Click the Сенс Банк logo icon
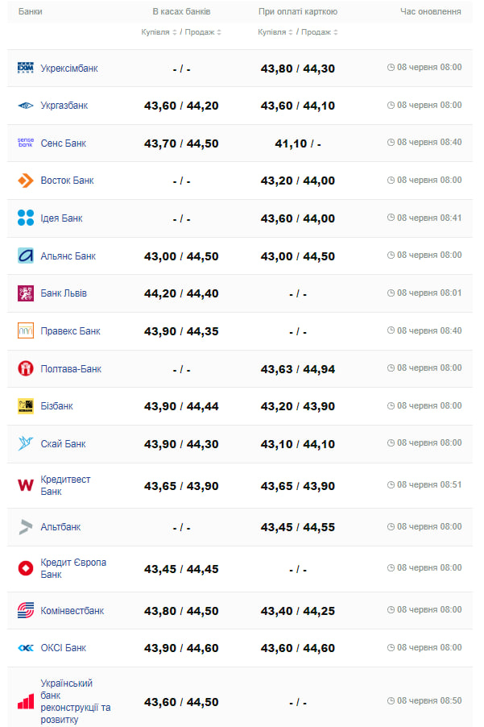The image size is (484, 727). point(26,143)
